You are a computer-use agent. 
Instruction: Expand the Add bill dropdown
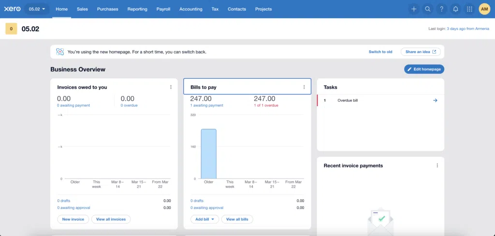click(204, 219)
